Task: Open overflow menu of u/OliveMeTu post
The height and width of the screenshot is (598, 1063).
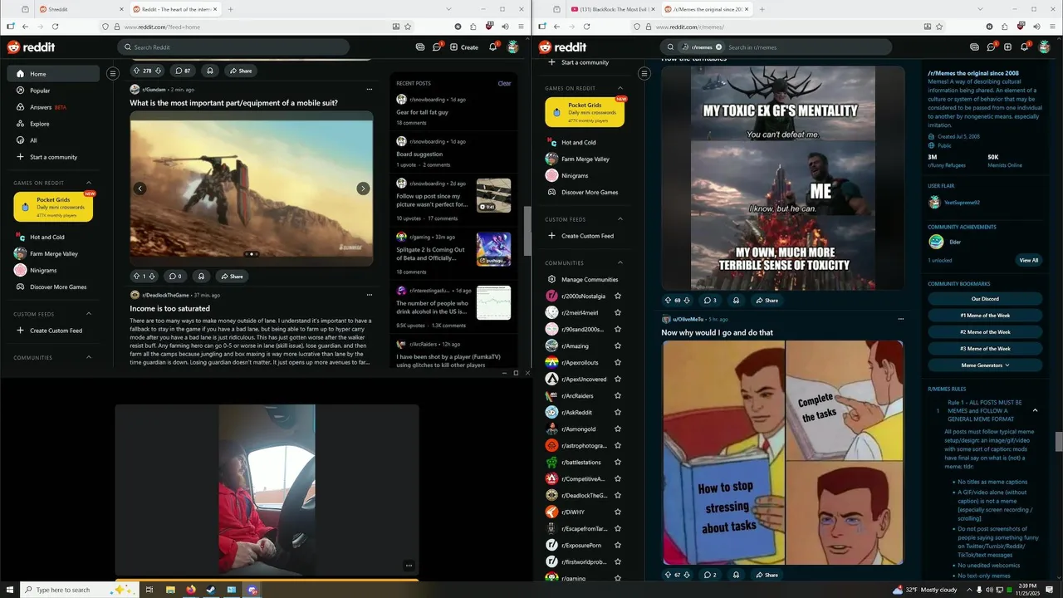Action: (900, 319)
